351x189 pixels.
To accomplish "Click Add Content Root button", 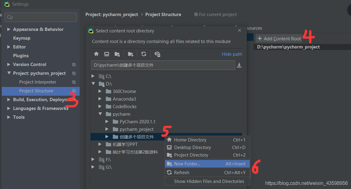I will pos(279,39).
